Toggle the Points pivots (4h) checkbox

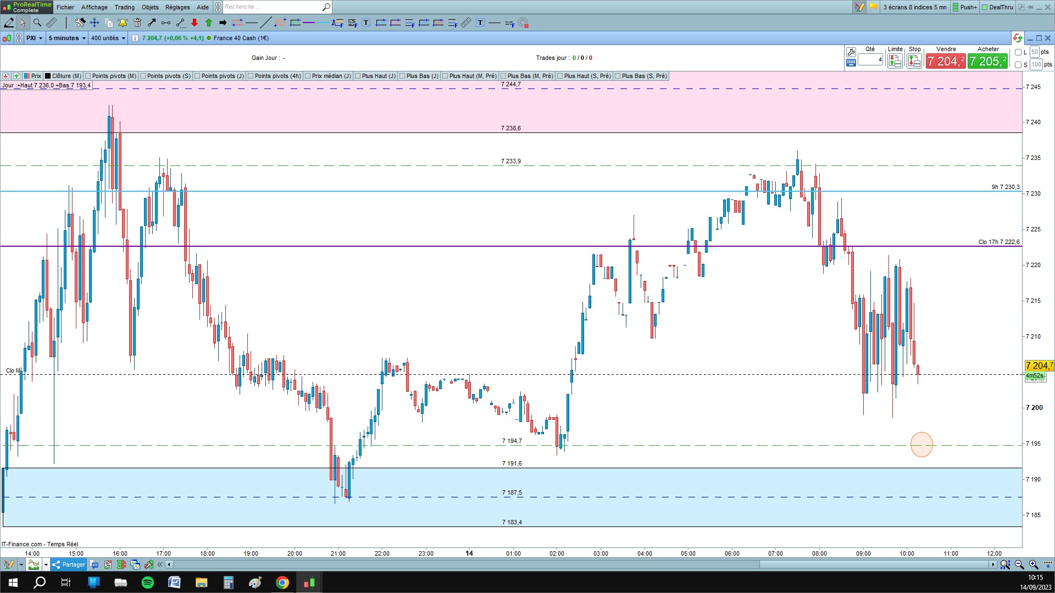tap(251, 76)
